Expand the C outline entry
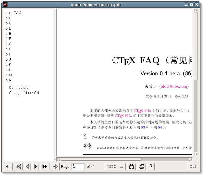The height and width of the screenshot is (175, 203). (x=7, y=23)
